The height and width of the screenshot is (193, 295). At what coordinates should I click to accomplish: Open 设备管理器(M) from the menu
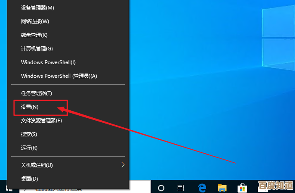[37, 8]
